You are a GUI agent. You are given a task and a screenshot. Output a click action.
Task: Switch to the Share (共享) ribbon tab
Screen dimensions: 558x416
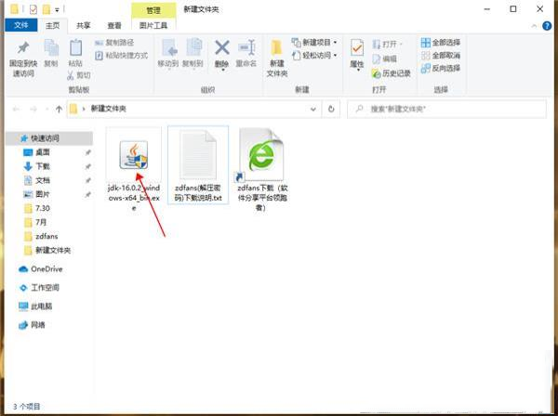84,26
